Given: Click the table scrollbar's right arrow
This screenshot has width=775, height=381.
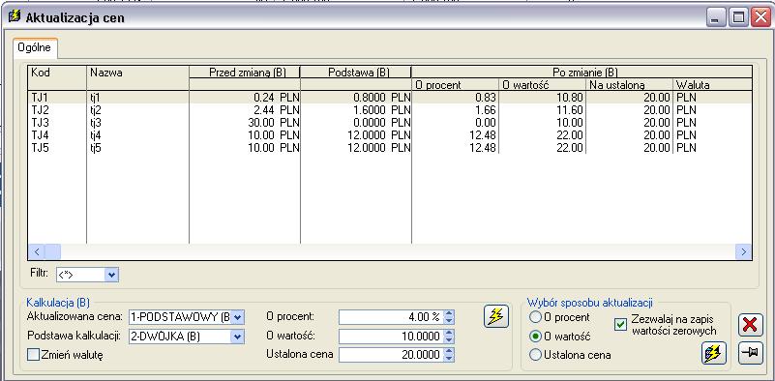Looking at the screenshot, I should (743, 251).
